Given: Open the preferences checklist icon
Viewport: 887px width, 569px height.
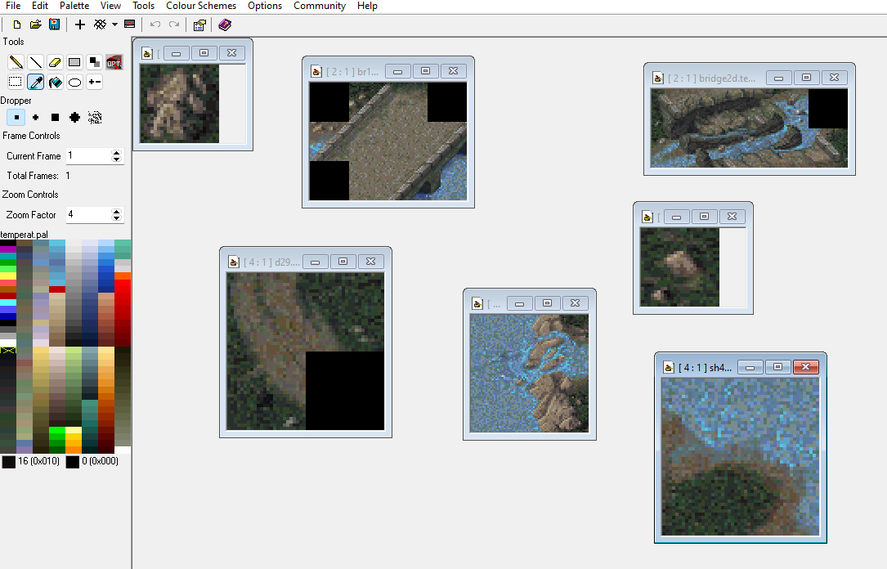Looking at the screenshot, I should [x=199, y=25].
